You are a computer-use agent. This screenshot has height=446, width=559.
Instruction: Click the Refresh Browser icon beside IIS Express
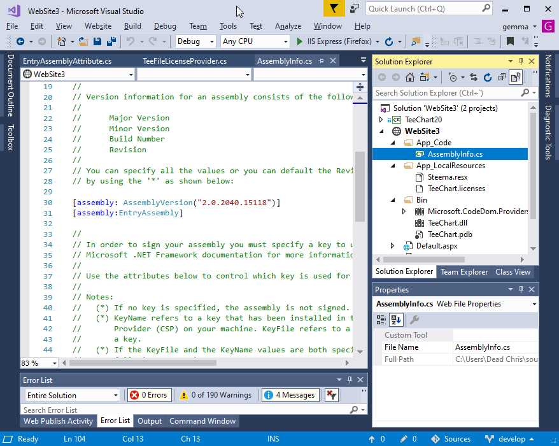[x=389, y=41]
